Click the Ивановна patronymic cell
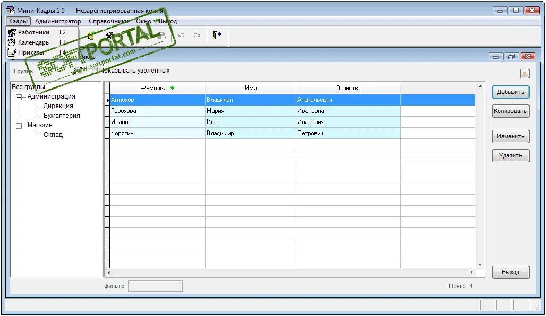The image size is (546, 316). (348, 111)
